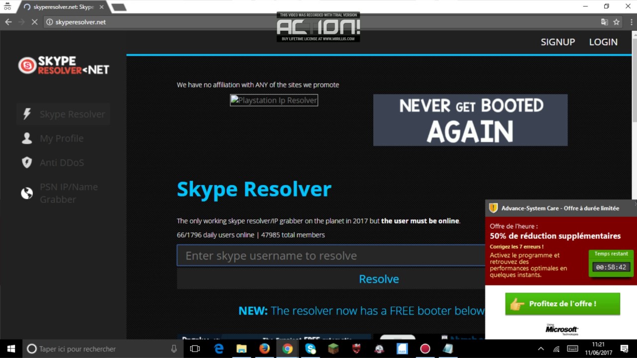
Task: Stop page loading with the X button
Action: click(x=35, y=22)
